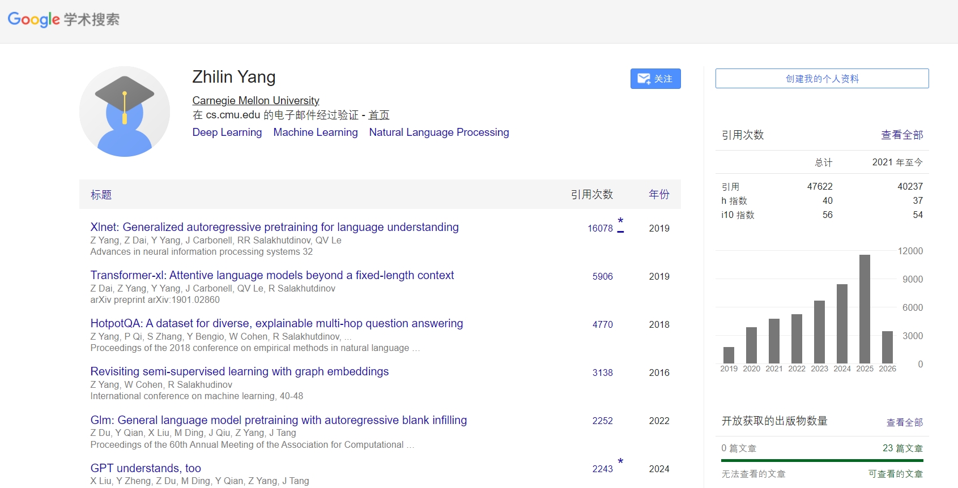Expand open-access publications 查看全部 link
Screen dimensions: 958x488
click(904, 422)
